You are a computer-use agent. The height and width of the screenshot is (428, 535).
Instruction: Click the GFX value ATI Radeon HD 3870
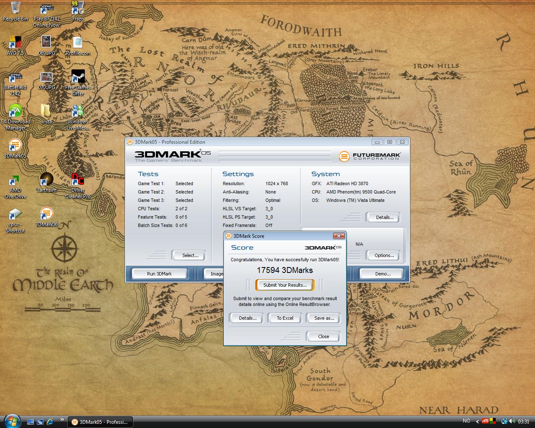[347, 183]
